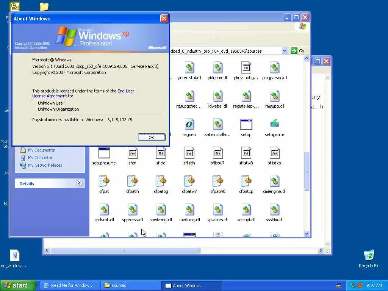Select the registeriepk file icon
The width and height of the screenshot is (388, 291).
(x=246, y=96)
